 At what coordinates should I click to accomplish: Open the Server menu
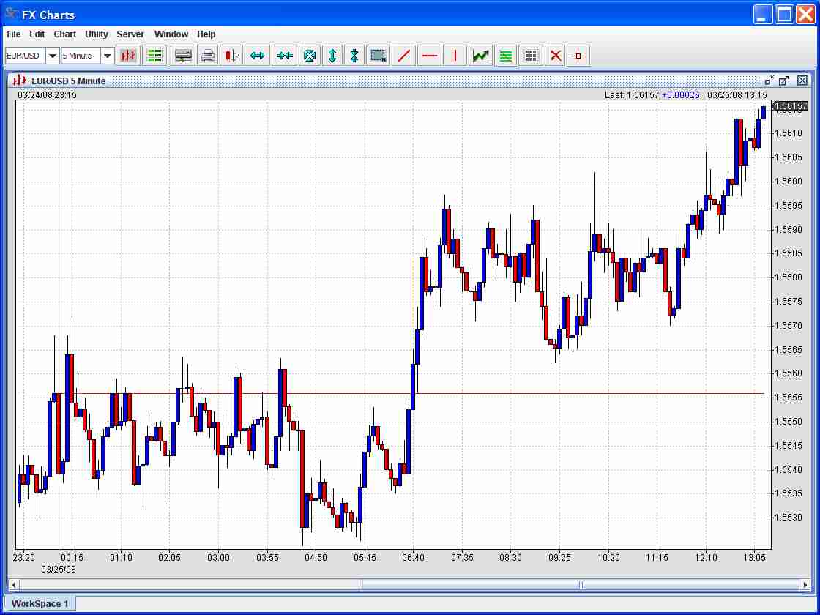[x=130, y=34]
